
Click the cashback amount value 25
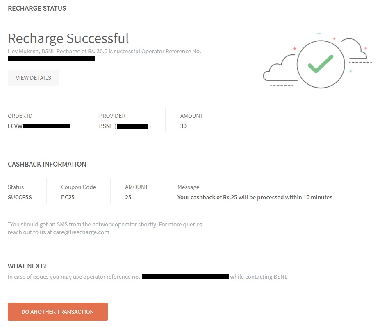[128, 197]
